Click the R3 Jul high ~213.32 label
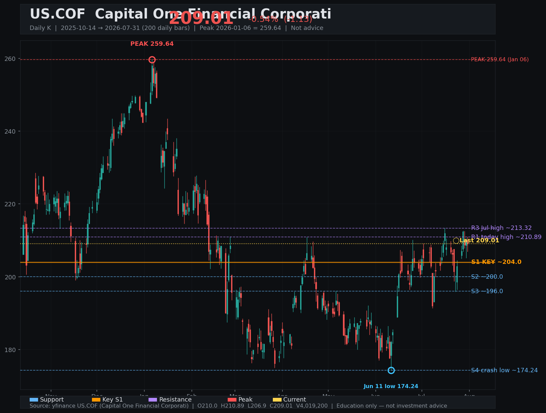This screenshot has height=413, width=546. (502, 228)
